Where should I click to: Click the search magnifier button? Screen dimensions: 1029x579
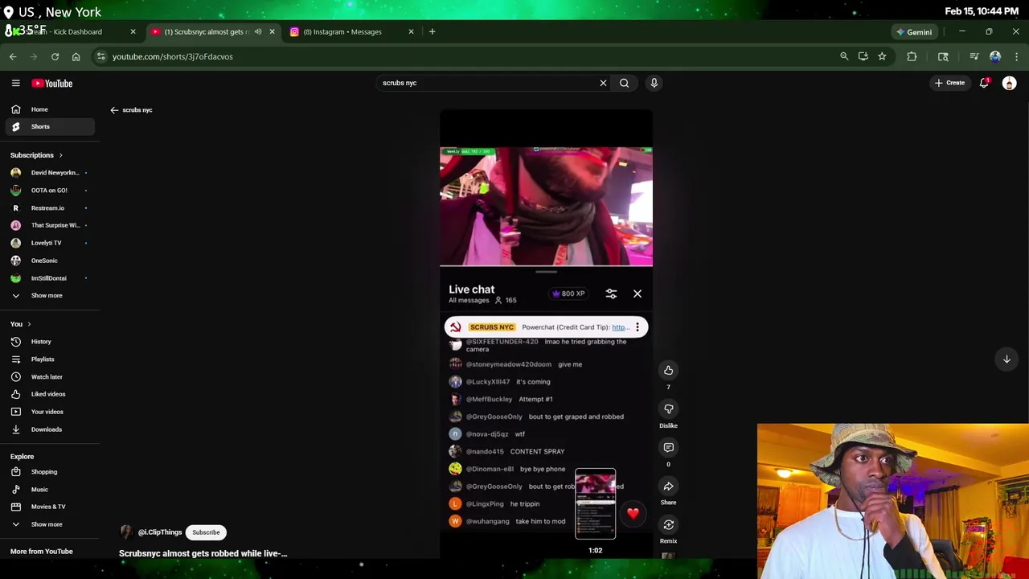624,83
